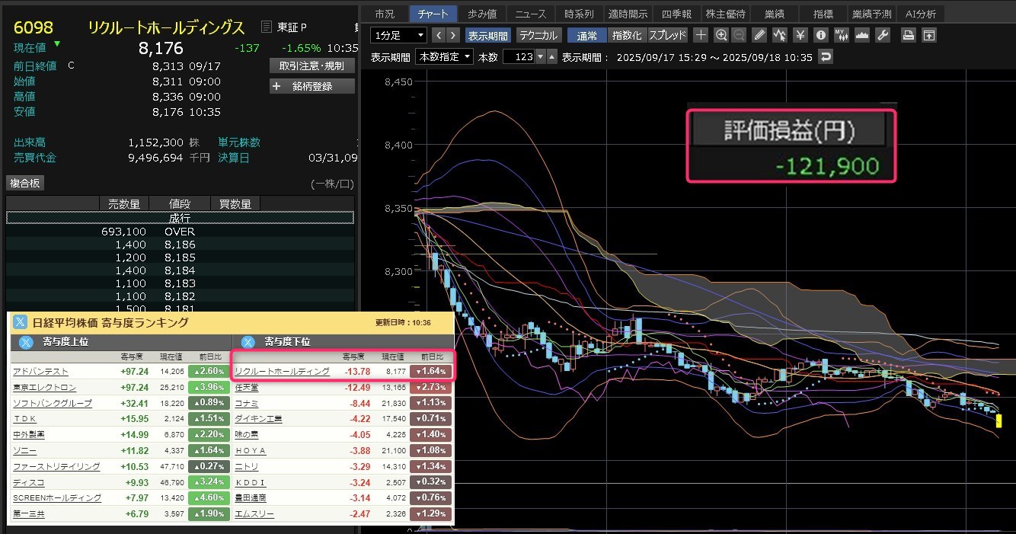The image size is (1016, 534).
Task: Click the X icon next to 寄与度下位
Action: [249, 342]
